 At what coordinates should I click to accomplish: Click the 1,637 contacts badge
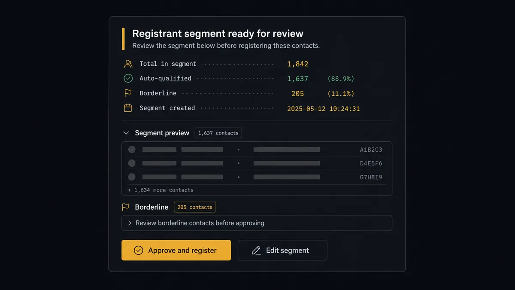218,133
